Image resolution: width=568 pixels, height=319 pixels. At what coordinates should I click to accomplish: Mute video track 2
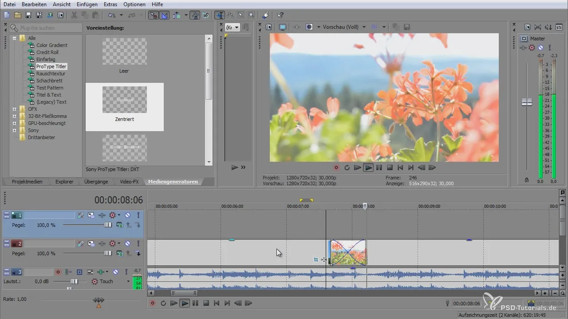point(127,243)
